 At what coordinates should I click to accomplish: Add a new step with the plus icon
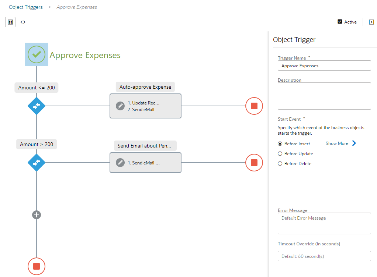(x=37, y=215)
